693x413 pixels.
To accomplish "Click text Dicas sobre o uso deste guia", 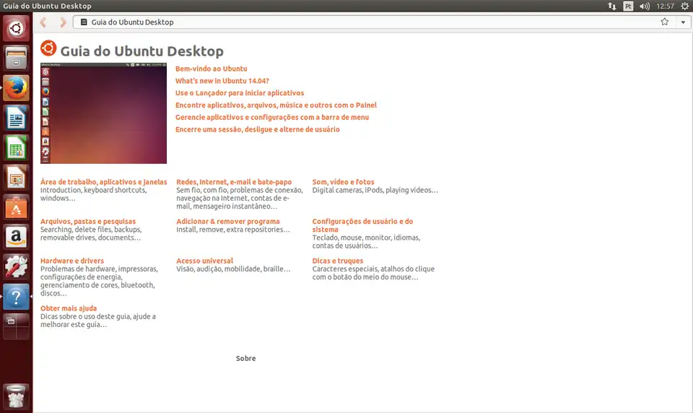I will click(x=85, y=316).
